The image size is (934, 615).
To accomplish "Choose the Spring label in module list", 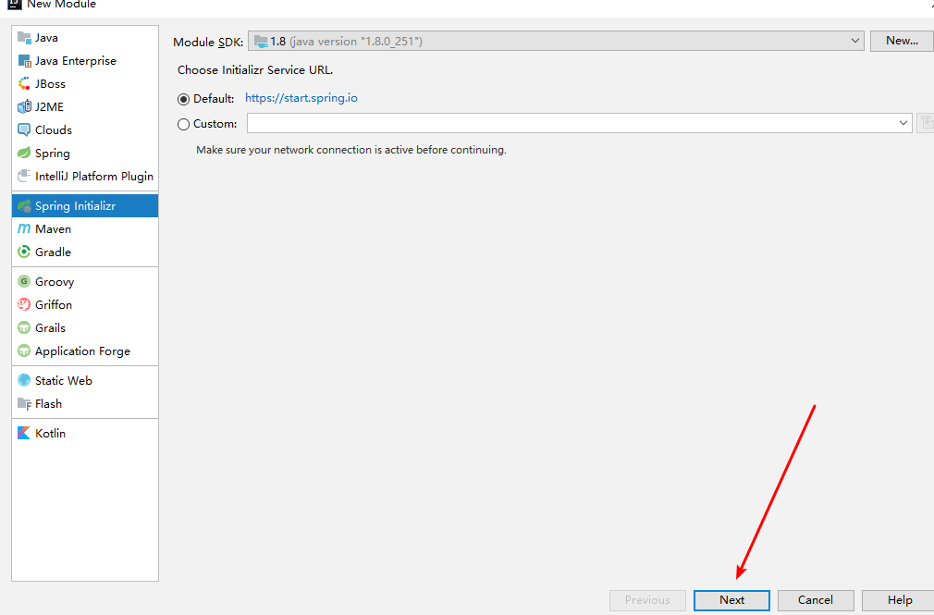I will (x=53, y=154).
